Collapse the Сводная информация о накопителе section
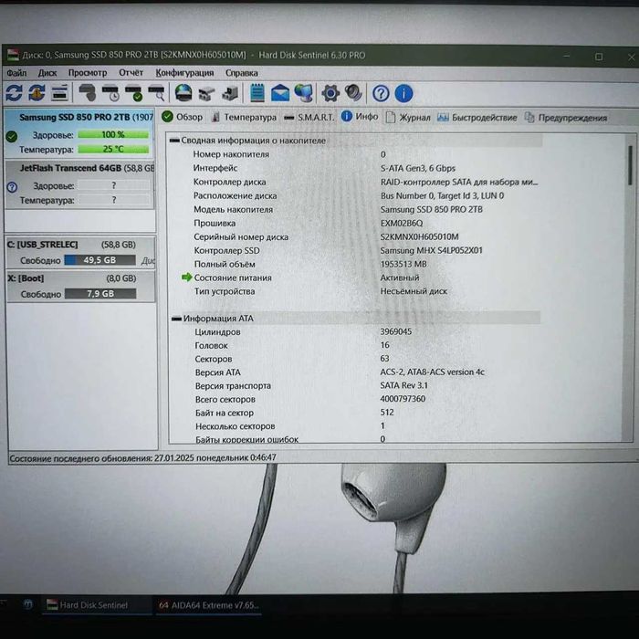The image size is (639, 639). point(175,141)
